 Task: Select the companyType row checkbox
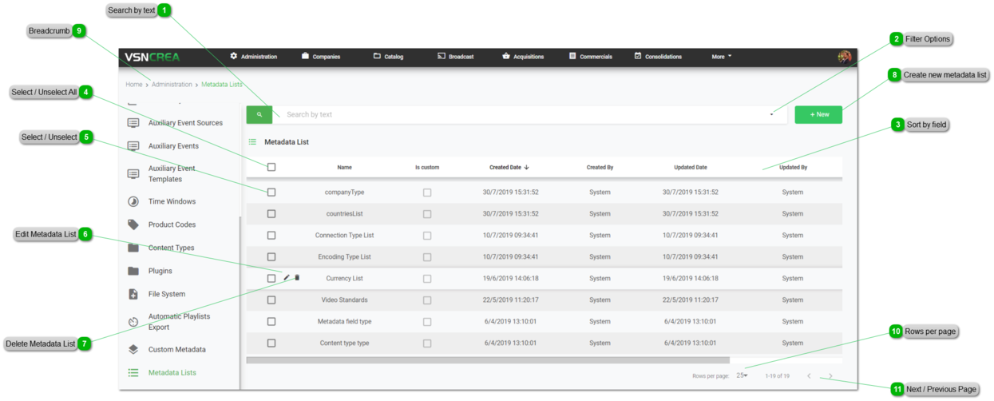[271, 193]
